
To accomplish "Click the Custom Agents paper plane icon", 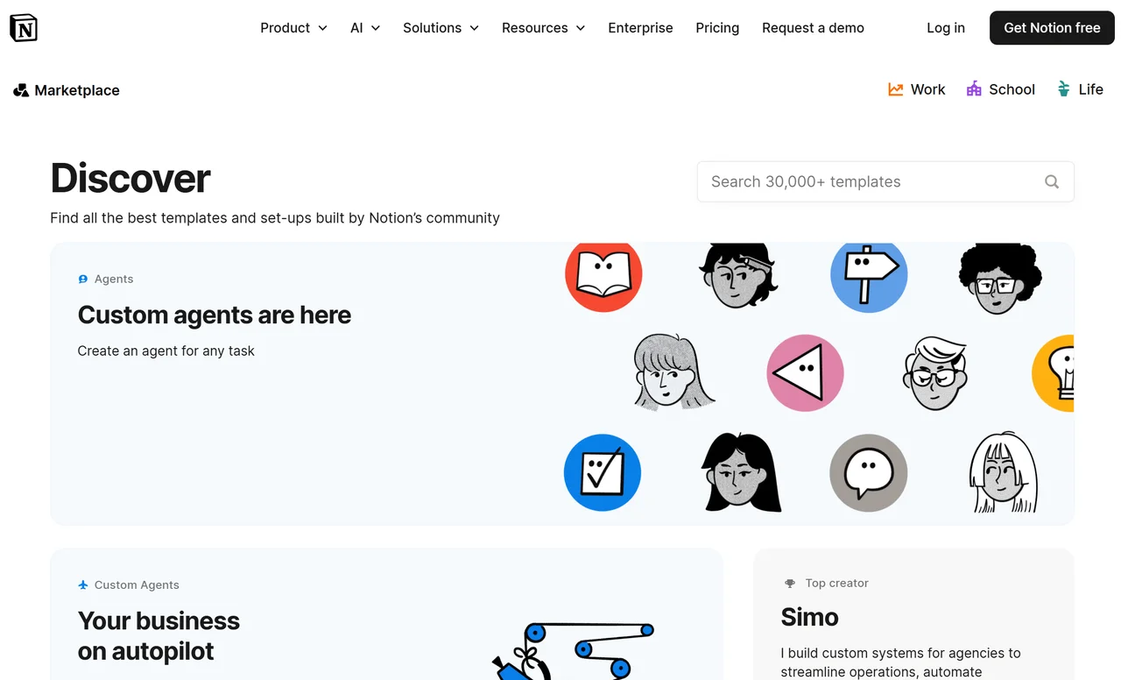I will tap(83, 584).
